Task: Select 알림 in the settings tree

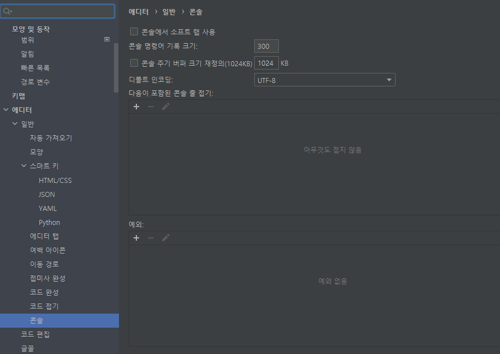Action: 27,54
